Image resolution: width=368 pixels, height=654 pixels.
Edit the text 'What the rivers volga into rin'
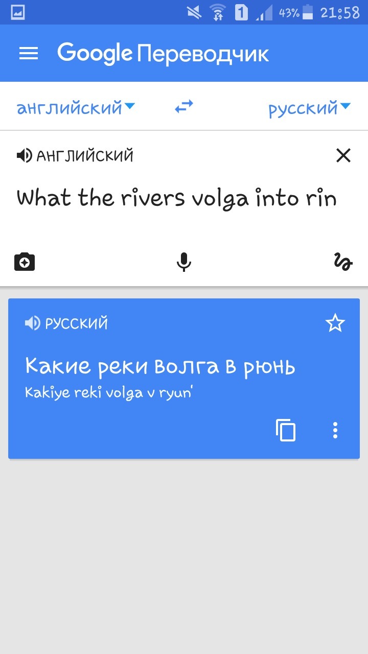click(x=177, y=198)
